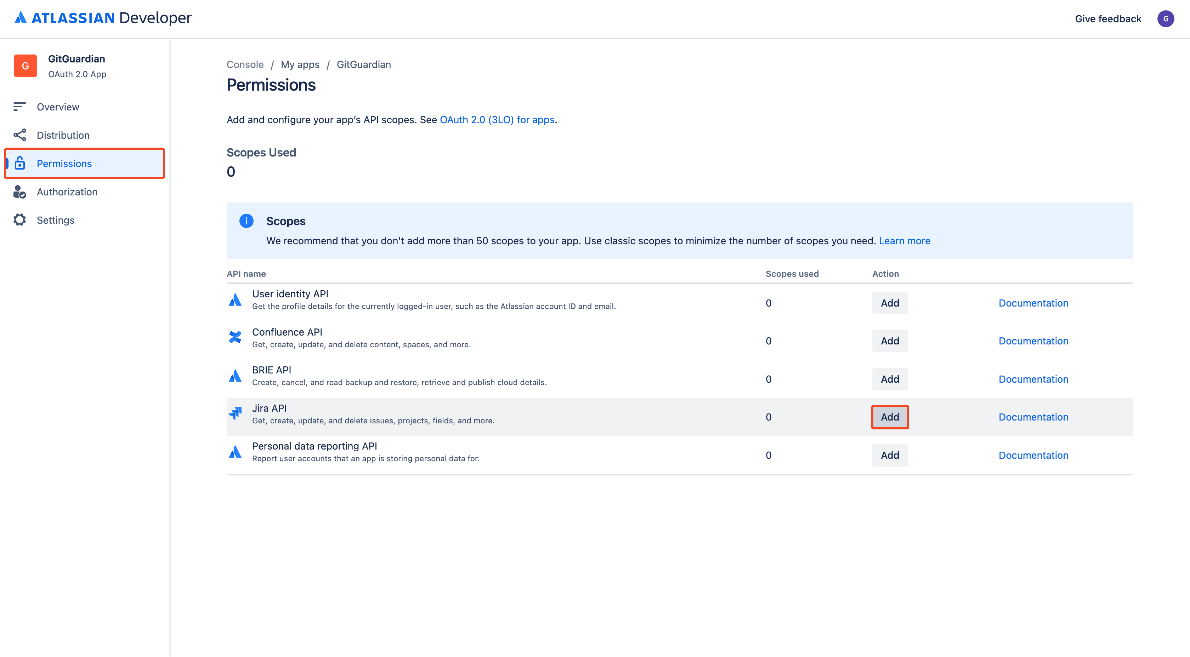This screenshot has height=657, width=1190.
Task: Click the BRIE API Atlassian icon
Action: (235, 376)
